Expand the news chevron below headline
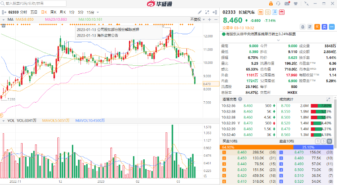337x185 pixels. click(278, 40)
